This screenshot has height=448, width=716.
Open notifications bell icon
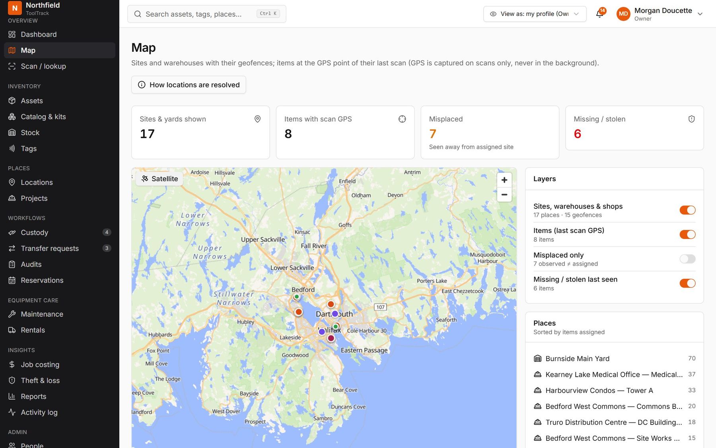click(x=599, y=14)
